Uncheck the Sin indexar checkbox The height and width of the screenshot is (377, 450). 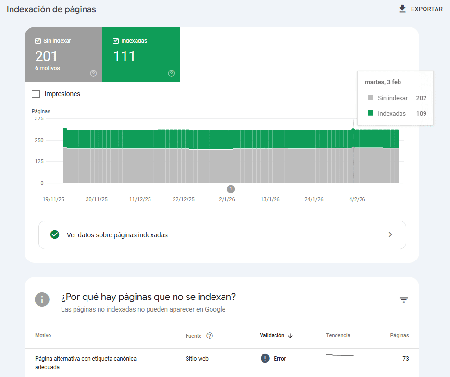coord(38,41)
